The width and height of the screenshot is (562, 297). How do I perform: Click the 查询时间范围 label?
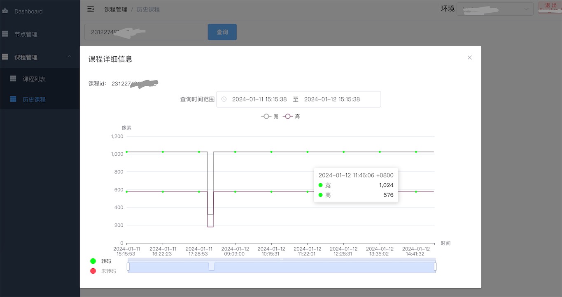[197, 99]
